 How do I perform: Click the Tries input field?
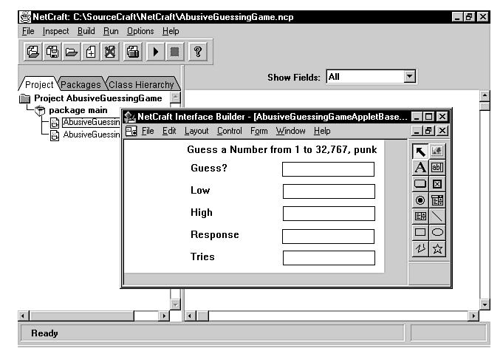pyautogui.click(x=329, y=258)
